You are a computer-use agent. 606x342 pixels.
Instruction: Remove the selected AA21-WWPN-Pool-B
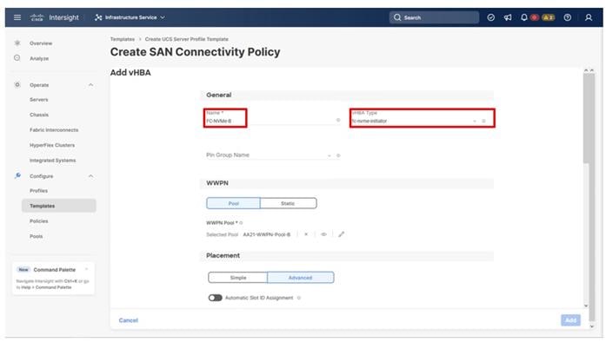(x=306, y=234)
